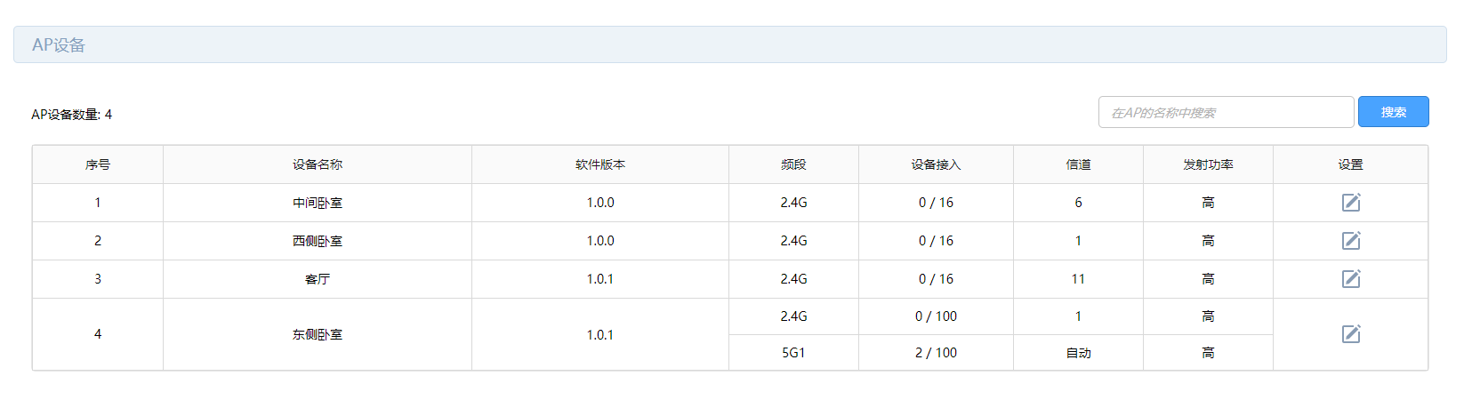Select the 频段 column header
This screenshot has height=408, width=1464.
click(793, 164)
